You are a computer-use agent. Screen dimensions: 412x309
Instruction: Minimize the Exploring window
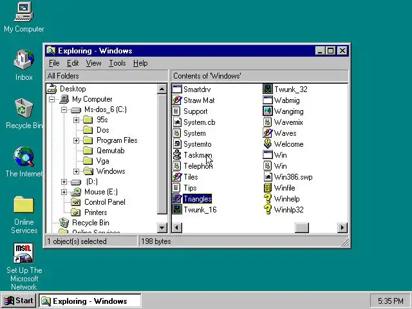pos(320,50)
